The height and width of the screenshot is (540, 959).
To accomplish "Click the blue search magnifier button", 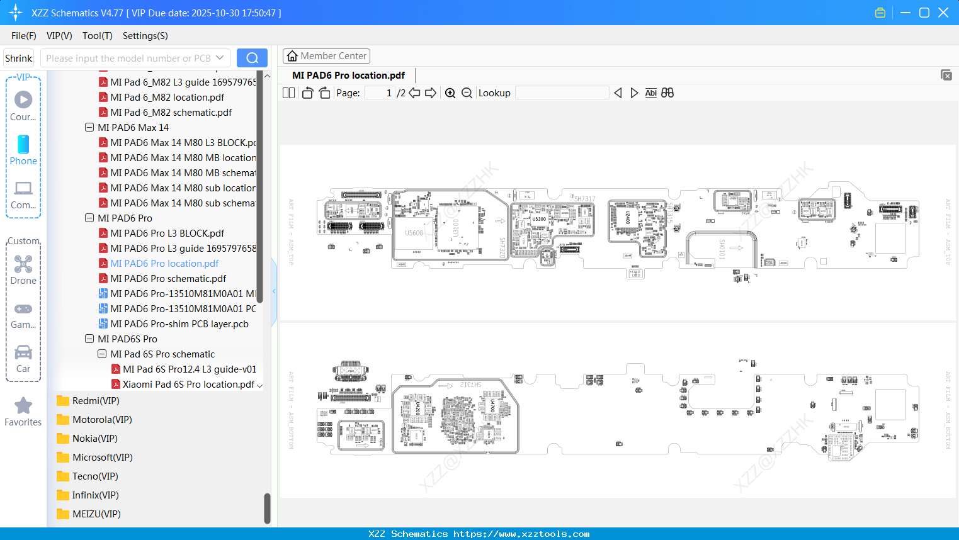I will [x=252, y=58].
